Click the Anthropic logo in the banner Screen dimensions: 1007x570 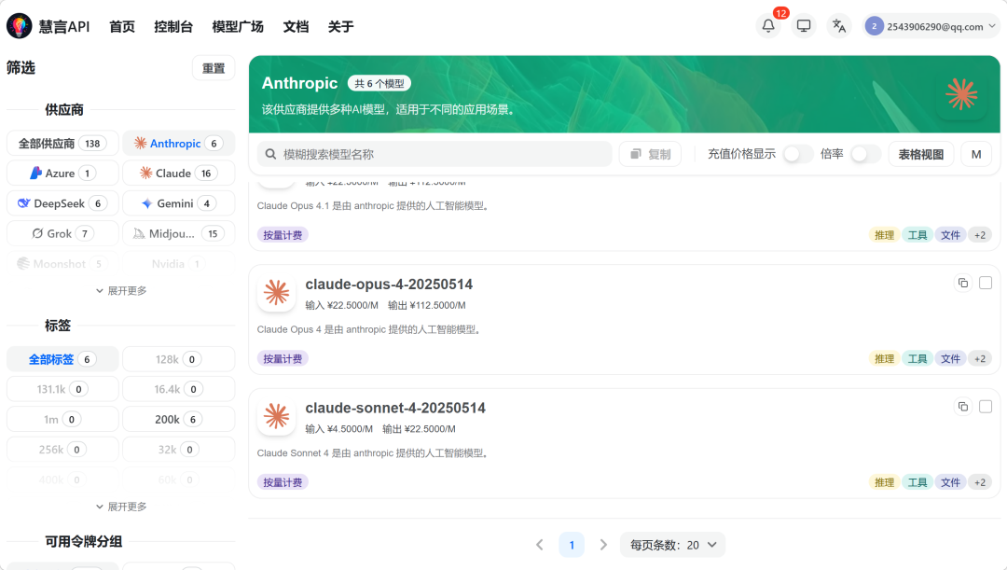pos(960,93)
